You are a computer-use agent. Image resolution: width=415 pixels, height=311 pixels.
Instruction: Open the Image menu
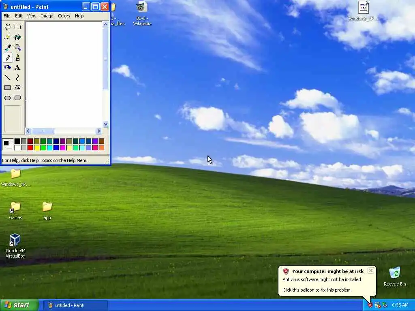tap(47, 16)
